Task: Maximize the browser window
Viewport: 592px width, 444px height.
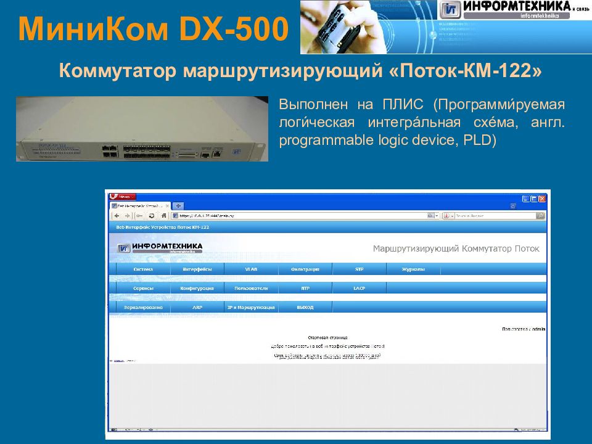Action: 534,199
